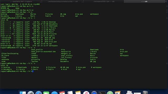Screen dimensions: 168x94
Task: Click long-listing row for Downloads 960
Action: click(x=29, y=26)
